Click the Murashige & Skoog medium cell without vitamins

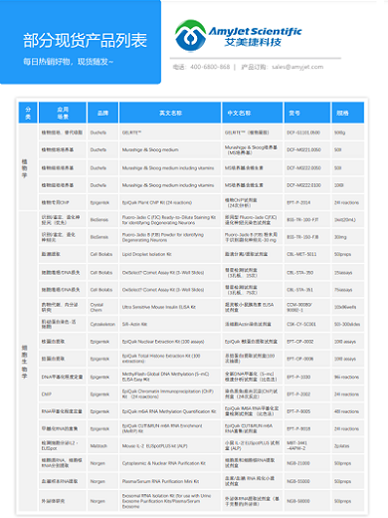tap(170, 149)
